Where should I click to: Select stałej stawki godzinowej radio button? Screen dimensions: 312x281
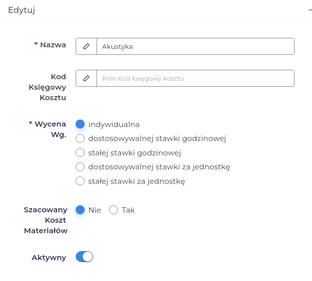click(80, 152)
